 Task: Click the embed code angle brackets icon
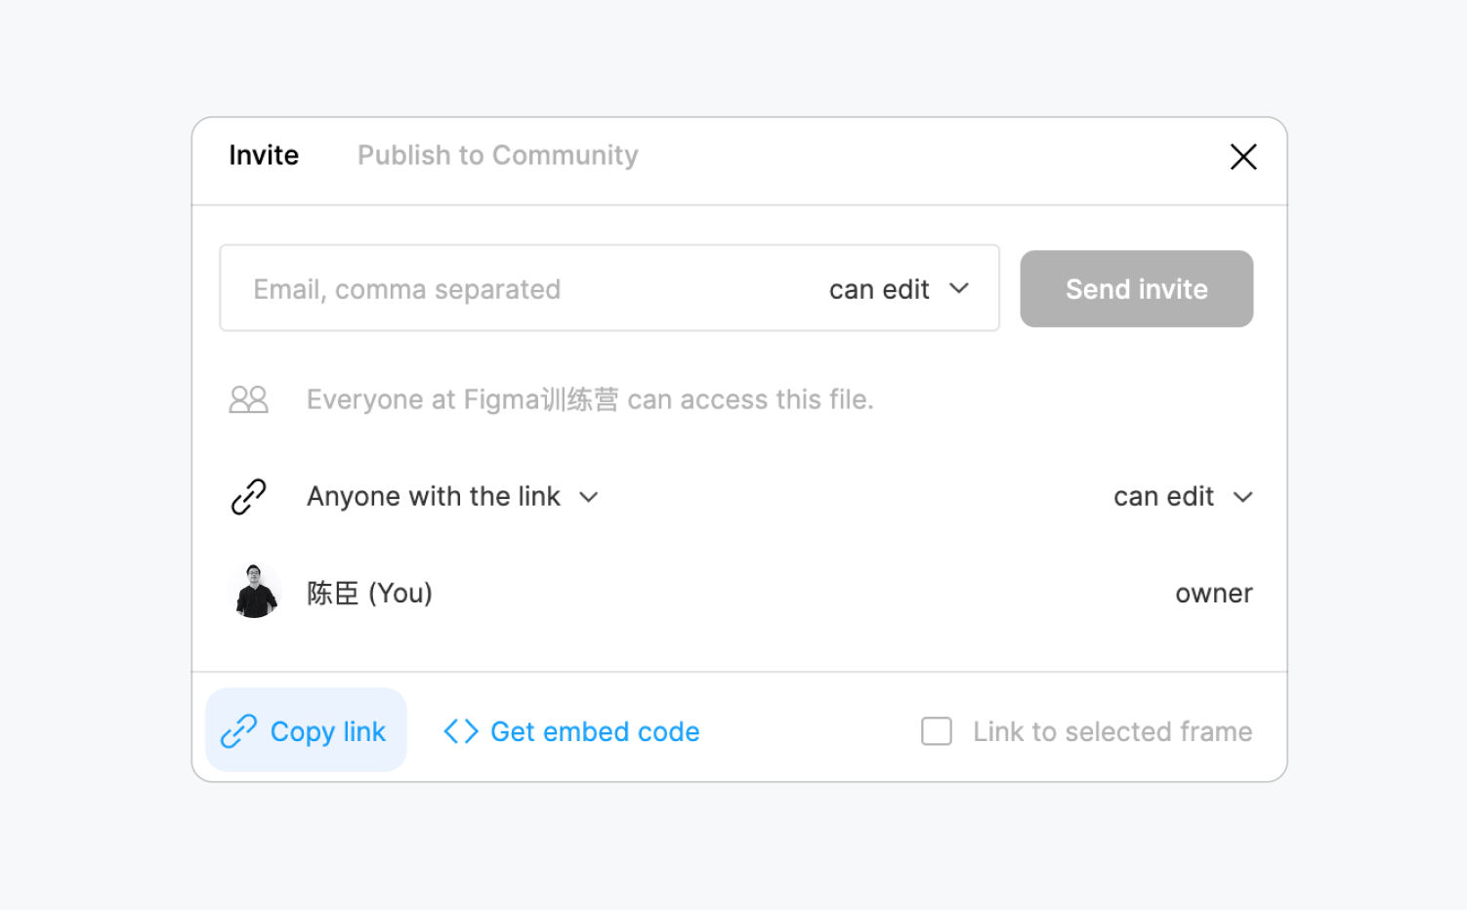pyautogui.click(x=460, y=731)
